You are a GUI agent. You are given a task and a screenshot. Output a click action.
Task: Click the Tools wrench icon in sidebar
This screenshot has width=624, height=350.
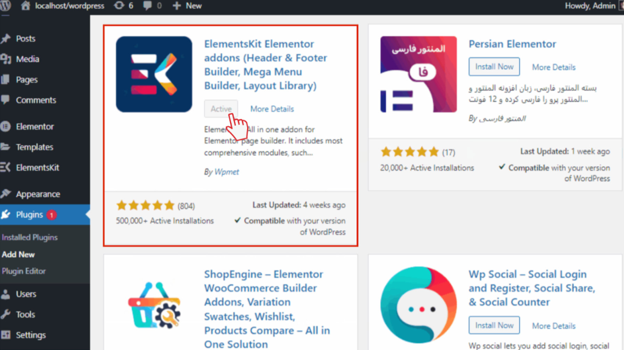coord(5,315)
